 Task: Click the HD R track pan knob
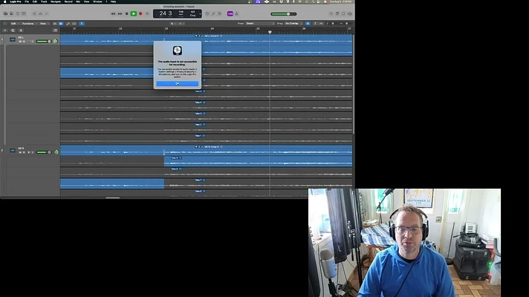pyautogui.click(x=56, y=152)
